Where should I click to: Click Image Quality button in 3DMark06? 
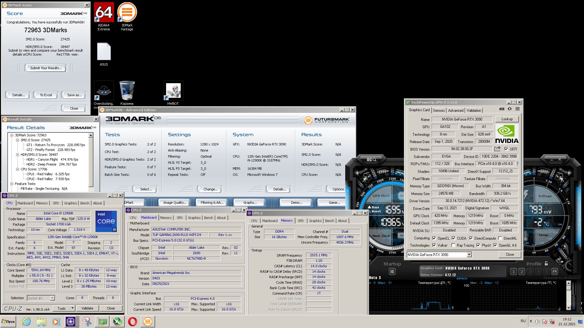point(175,203)
